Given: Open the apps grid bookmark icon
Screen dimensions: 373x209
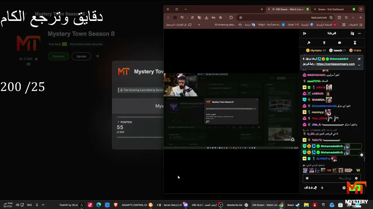Looking at the screenshot, I should click(x=344, y=25).
